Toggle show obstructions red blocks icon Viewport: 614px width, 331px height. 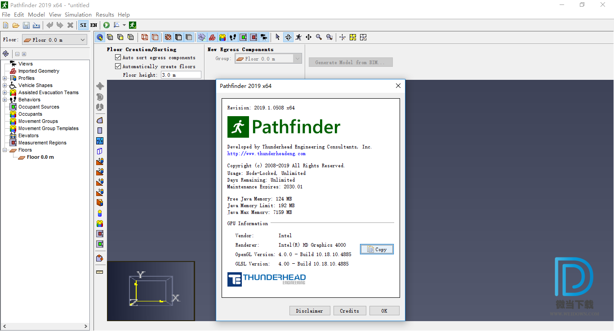pos(212,37)
